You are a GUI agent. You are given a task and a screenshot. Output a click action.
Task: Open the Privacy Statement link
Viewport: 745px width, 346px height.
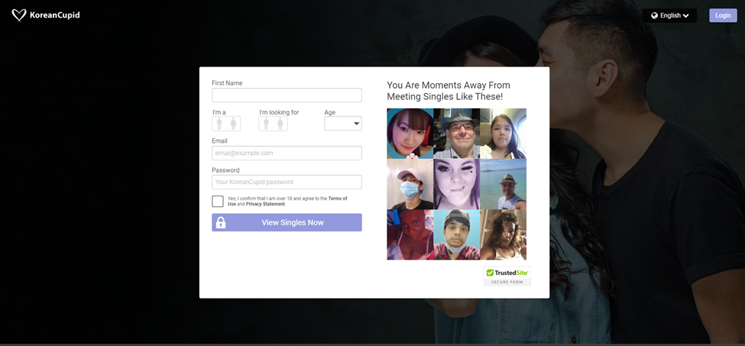pos(265,205)
